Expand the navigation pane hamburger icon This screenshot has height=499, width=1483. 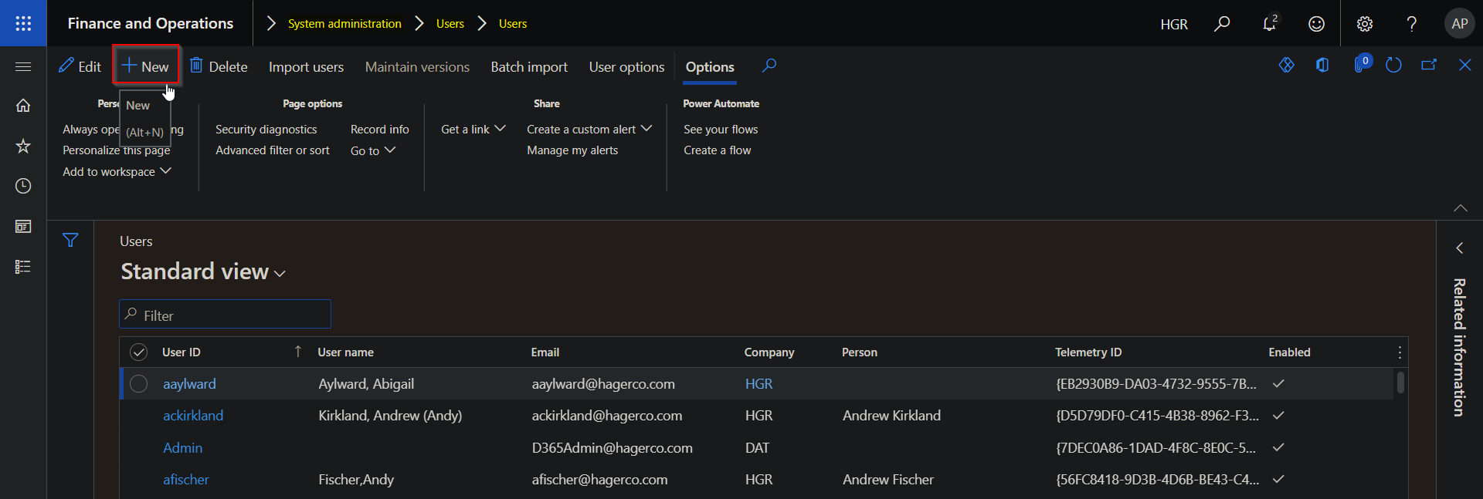point(23,66)
